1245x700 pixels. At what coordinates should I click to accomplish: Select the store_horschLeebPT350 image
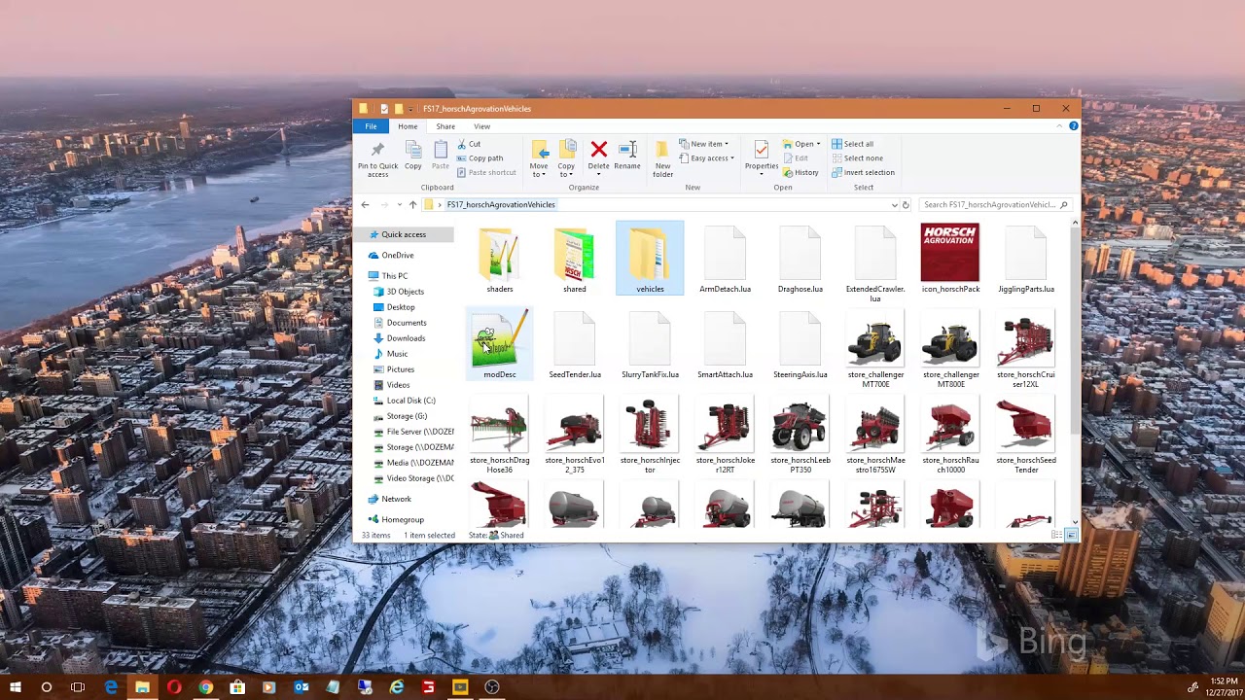pyautogui.click(x=800, y=436)
